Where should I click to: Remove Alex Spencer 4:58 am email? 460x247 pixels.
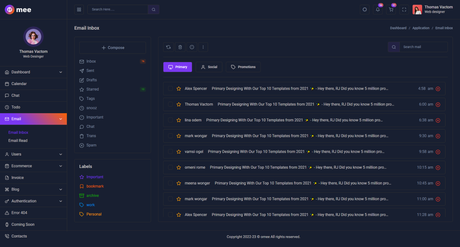438,89
